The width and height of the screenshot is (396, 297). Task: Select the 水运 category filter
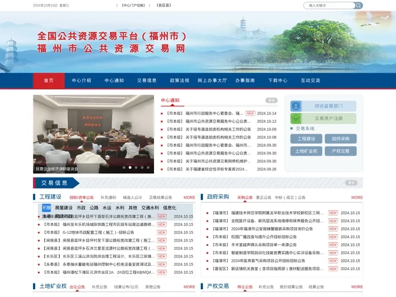[107, 208]
